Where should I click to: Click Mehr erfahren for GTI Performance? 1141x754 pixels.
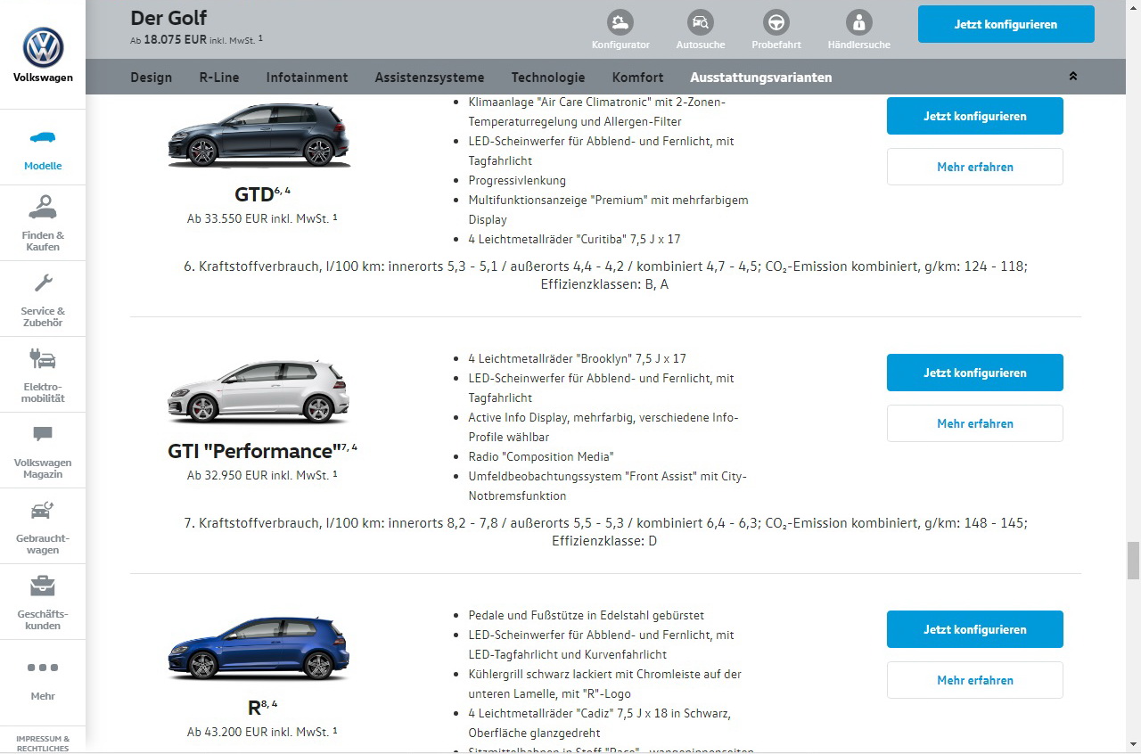click(x=975, y=423)
